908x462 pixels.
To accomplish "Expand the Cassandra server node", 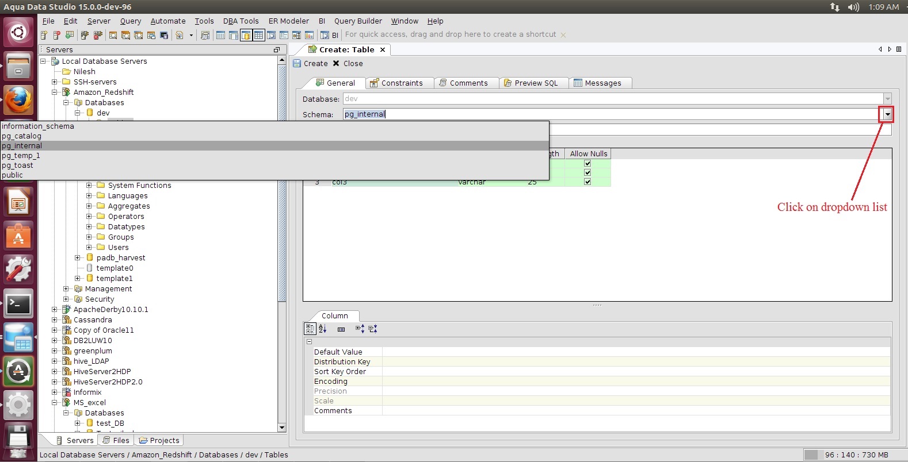I will (55, 320).
